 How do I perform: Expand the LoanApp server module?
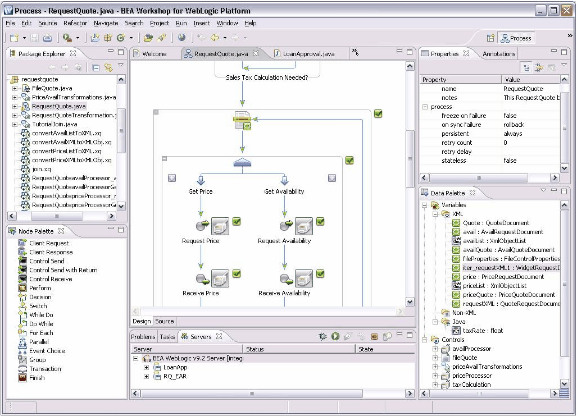click(x=146, y=367)
